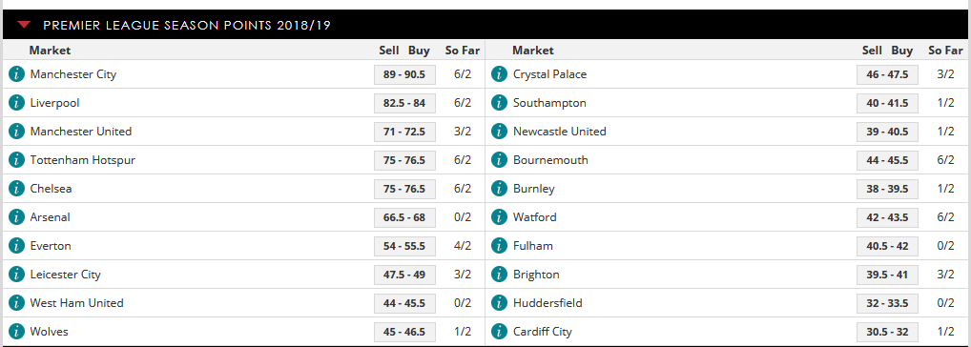Collapse the Premier League Season Points section

pos(24,25)
